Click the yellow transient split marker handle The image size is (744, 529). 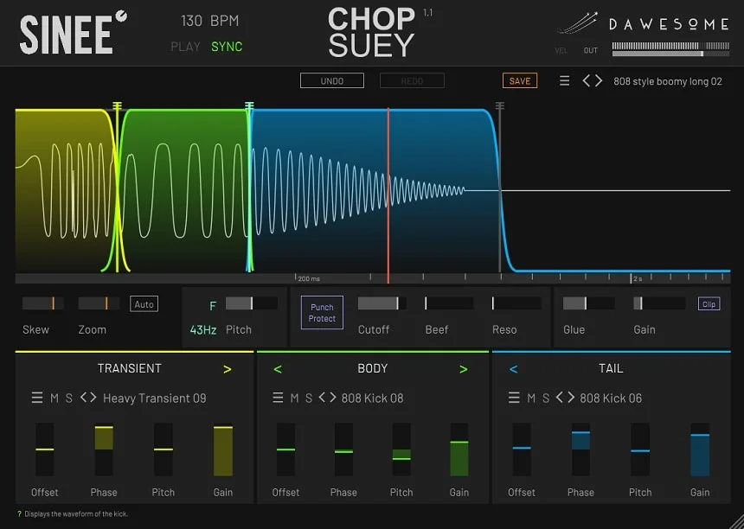coord(117,105)
